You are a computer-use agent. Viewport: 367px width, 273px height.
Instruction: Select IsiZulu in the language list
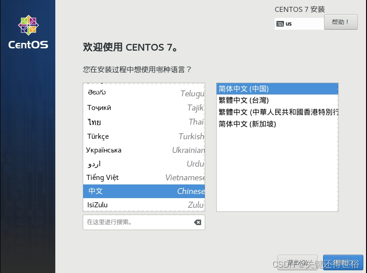(137, 205)
